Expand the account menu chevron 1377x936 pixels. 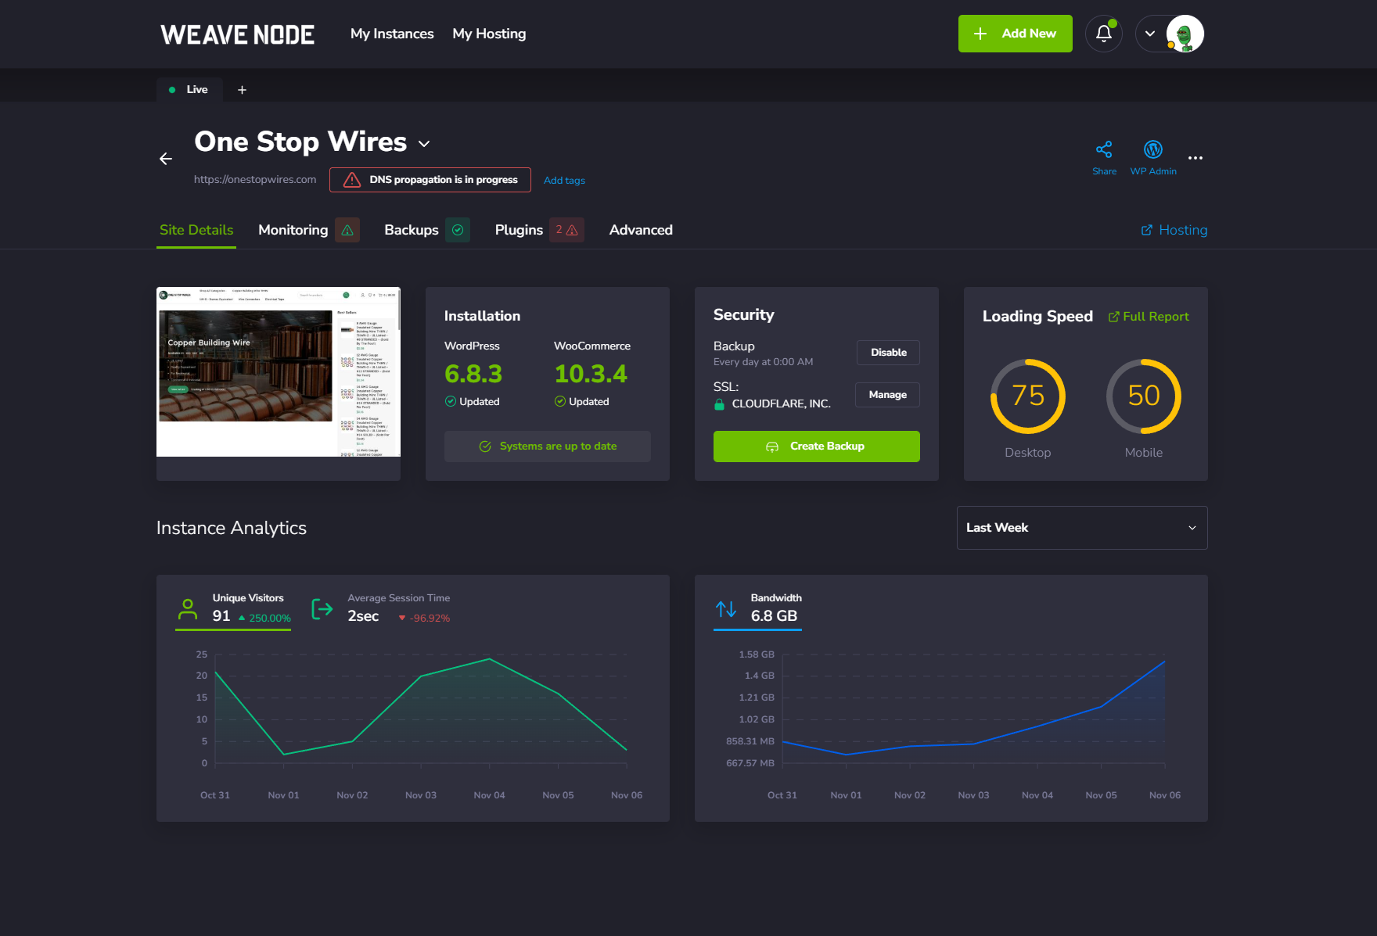tap(1150, 34)
